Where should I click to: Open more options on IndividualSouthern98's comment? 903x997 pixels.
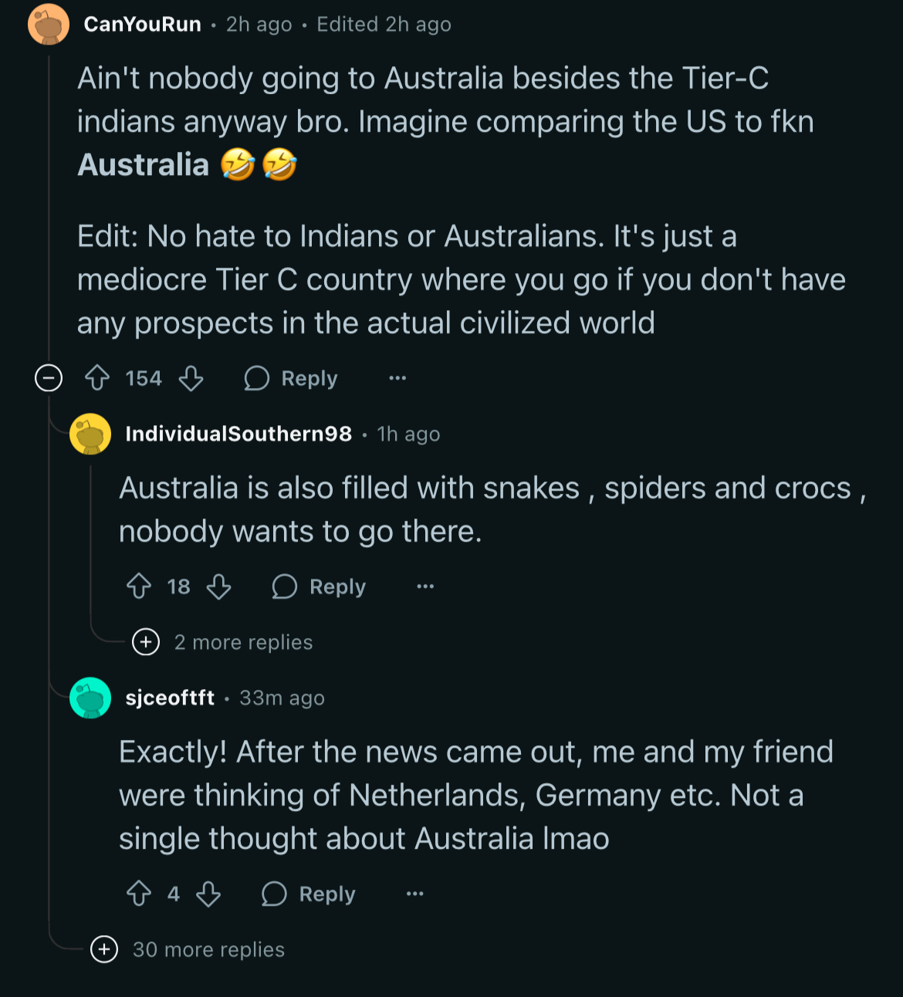coord(425,586)
